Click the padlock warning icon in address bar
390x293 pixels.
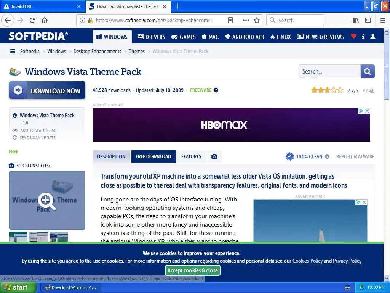90,20
